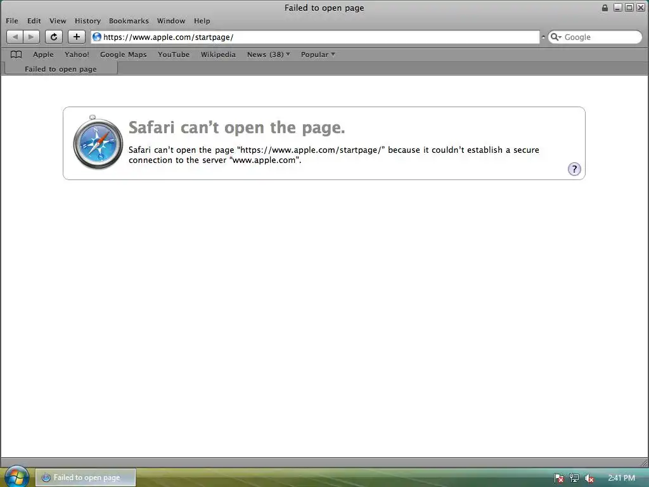The height and width of the screenshot is (487, 649).
Task: Open the network tray icon
Action: (574, 478)
